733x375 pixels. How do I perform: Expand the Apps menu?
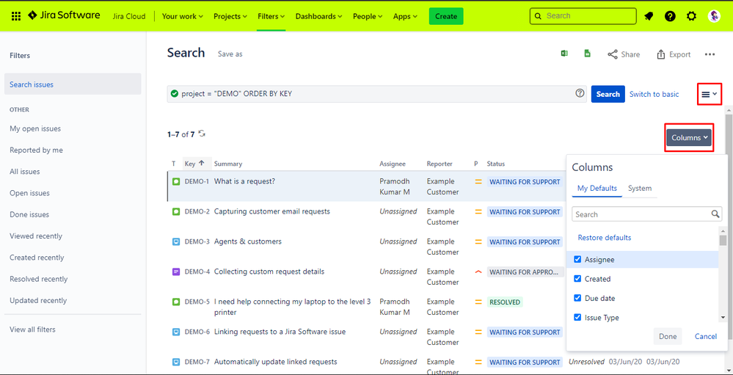click(405, 16)
